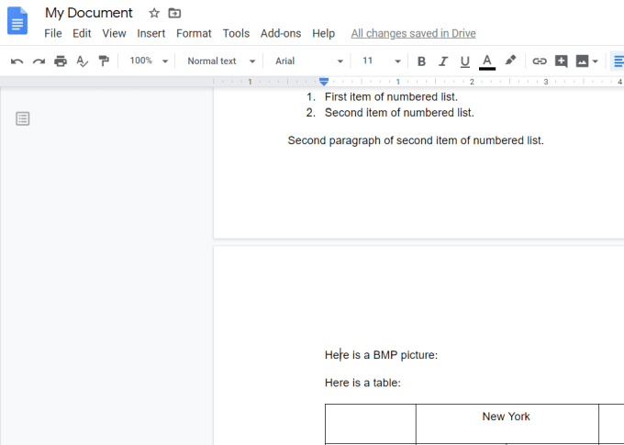Viewport: 624px width, 445px height.
Task: Open the Insert menu
Action: click(151, 33)
